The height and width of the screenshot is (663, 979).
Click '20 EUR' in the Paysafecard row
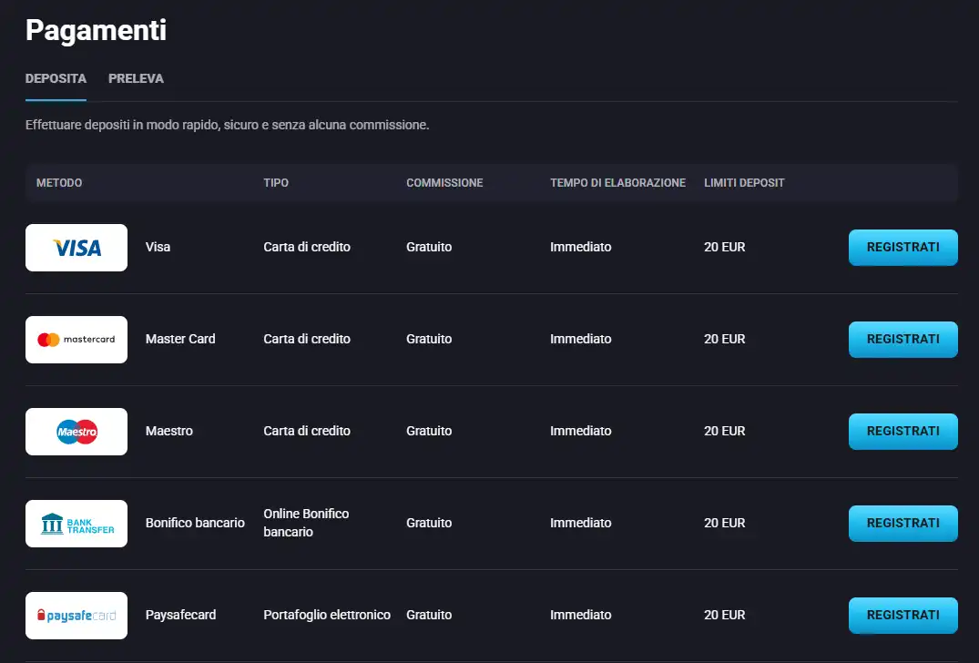724,615
